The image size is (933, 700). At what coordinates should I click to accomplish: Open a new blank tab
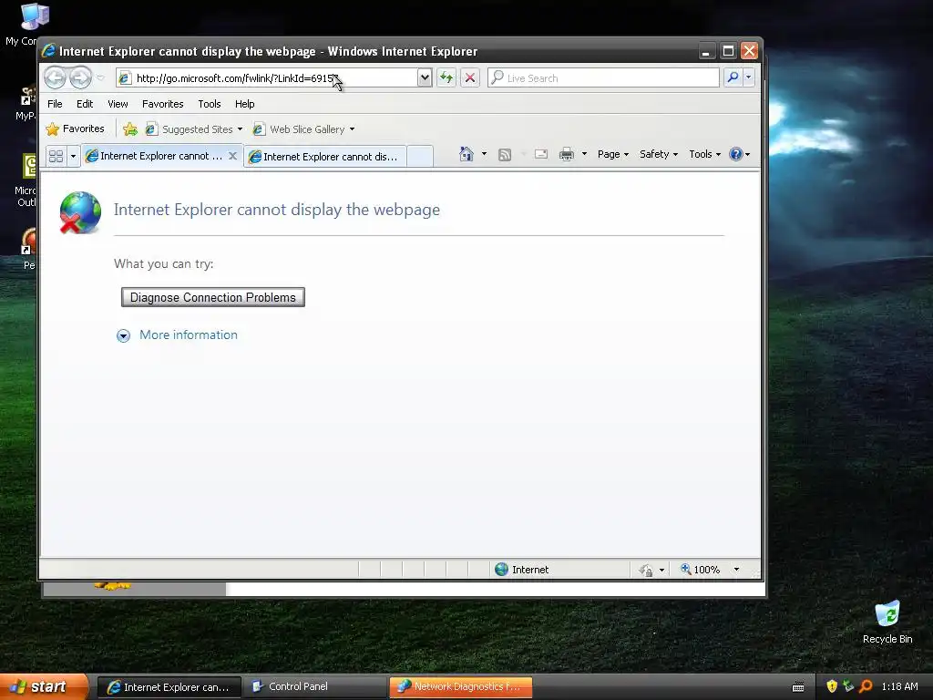[419, 157]
